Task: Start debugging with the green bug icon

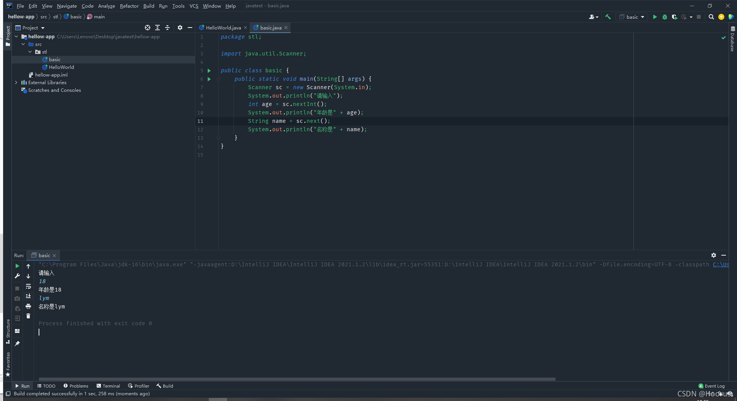Action: pyautogui.click(x=665, y=17)
